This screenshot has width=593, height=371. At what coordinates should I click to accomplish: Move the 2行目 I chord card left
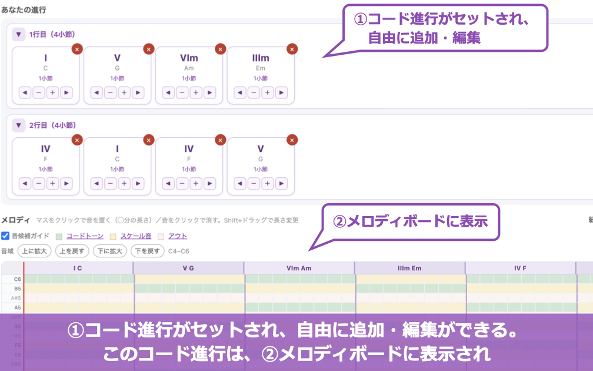96,184
